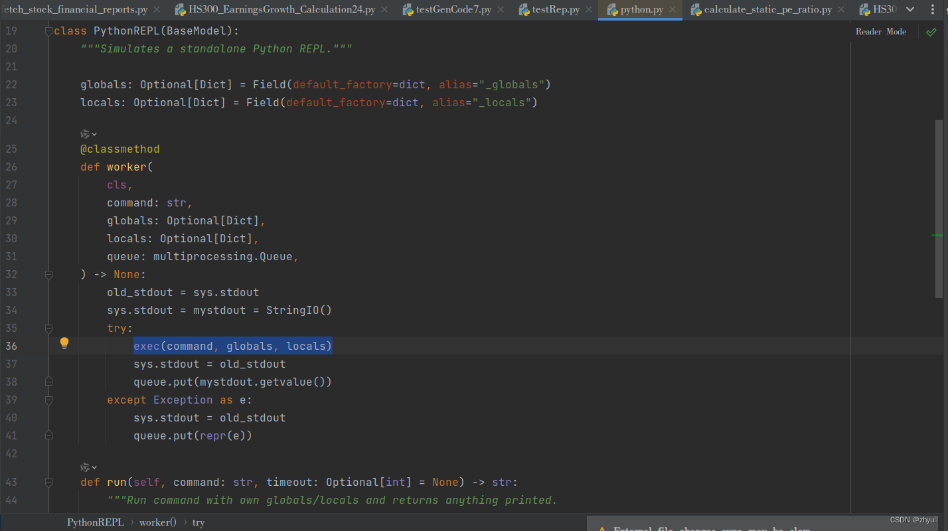The image size is (948, 531).
Task: Click 'except Exception as e:' on line 39
Action: click(180, 400)
